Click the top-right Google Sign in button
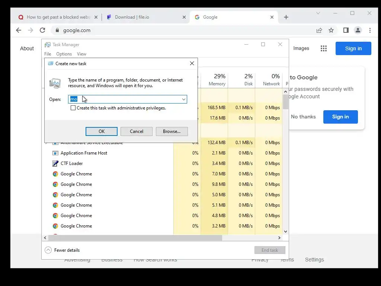The image size is (381, 286). click(x=353, y=48)
